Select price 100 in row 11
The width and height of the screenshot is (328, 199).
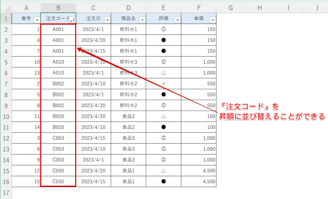tap(199, 127)
